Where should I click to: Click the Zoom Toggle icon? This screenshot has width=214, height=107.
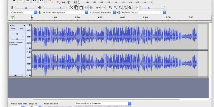(130, 7)
